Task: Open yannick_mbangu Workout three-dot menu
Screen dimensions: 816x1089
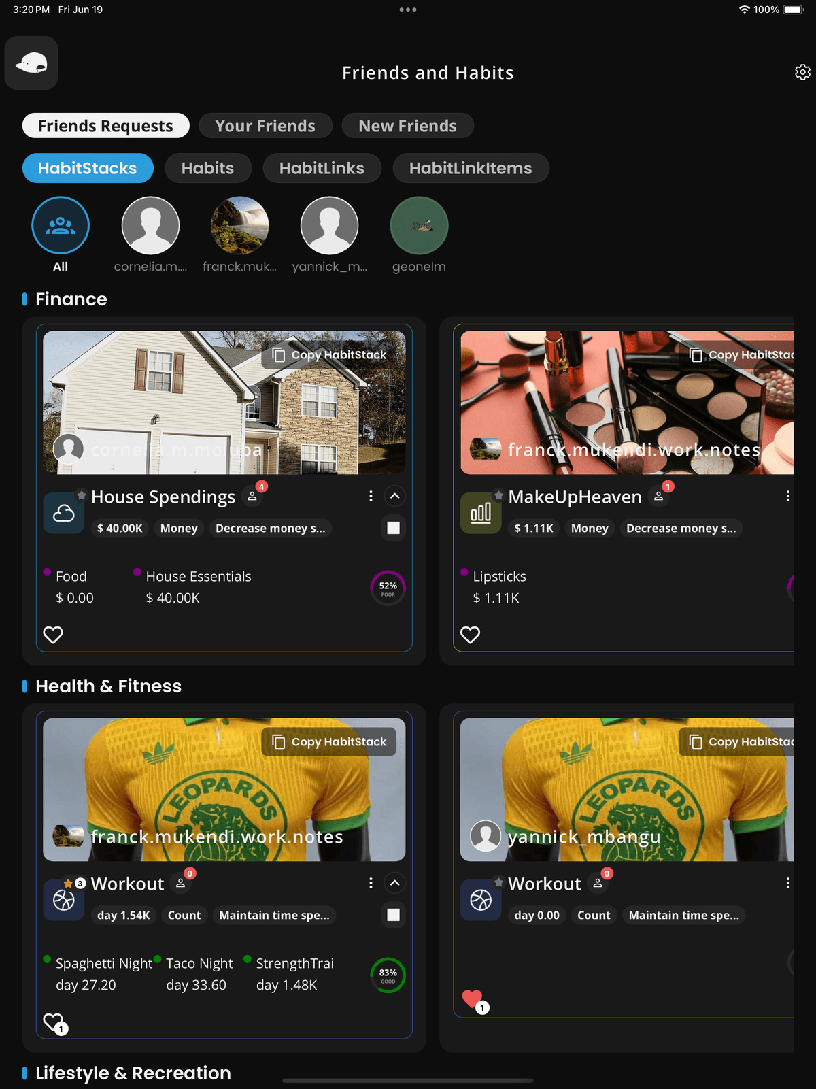Action: click(787, 883)
